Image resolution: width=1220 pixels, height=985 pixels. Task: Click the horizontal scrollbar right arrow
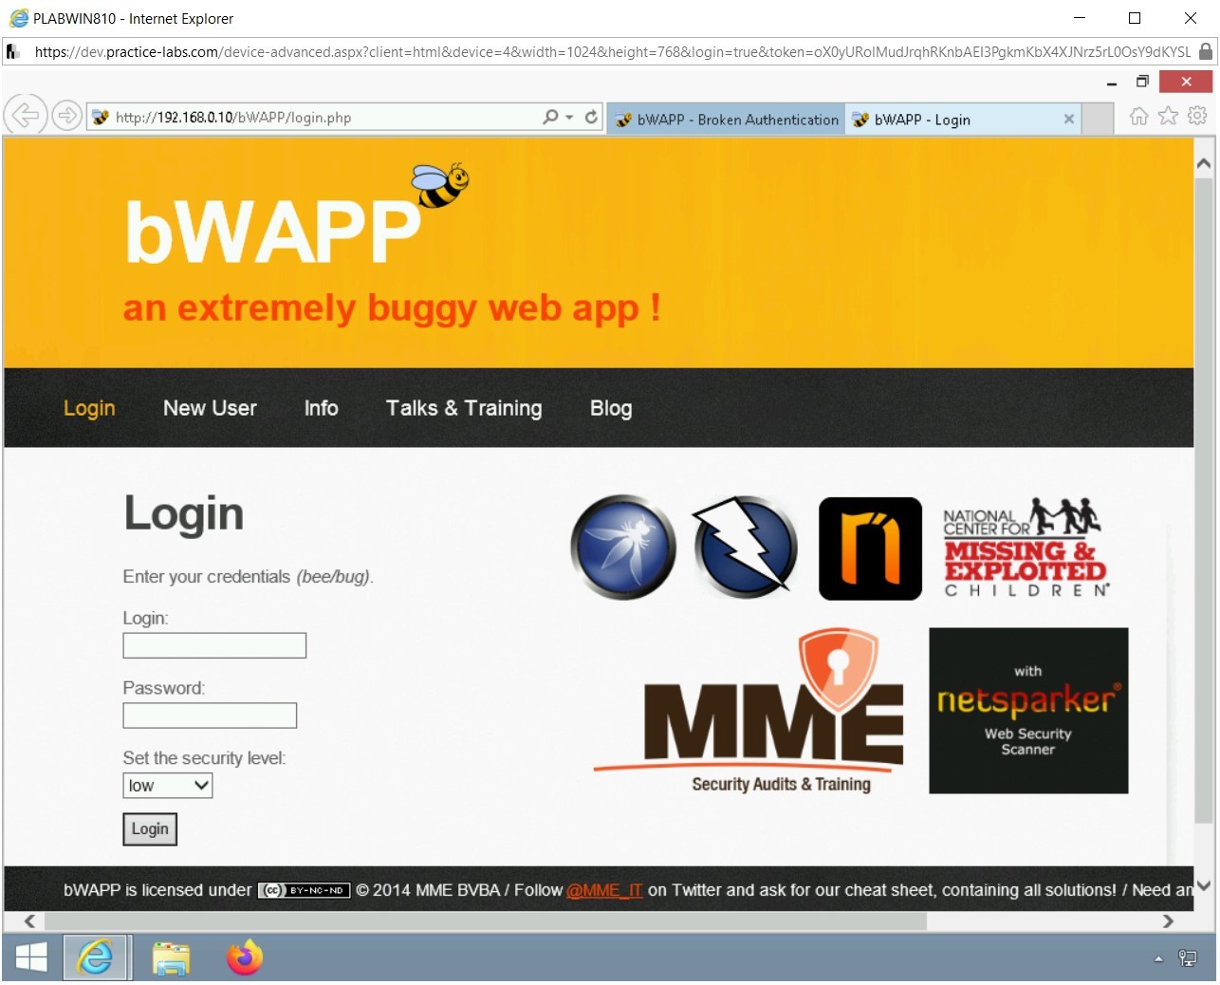coord(1168,920)
